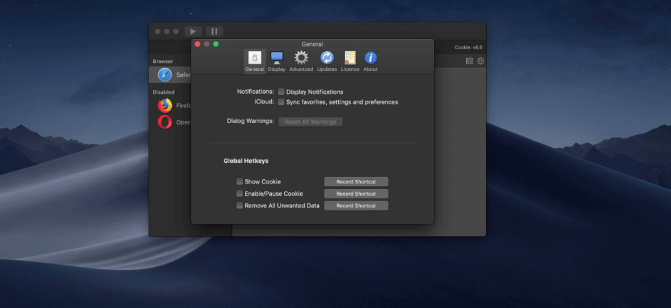The image size is (671, 308).
Task: Open the License preferences pane
Action: [350, 61]
